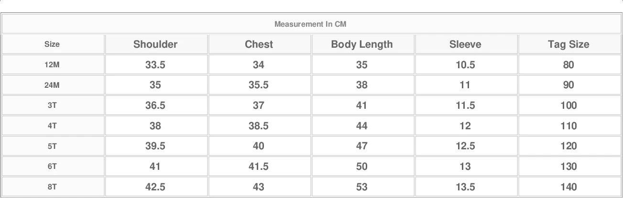Select the 8T size row label
Image resolution: width=623 pixels, height=198 pixels.
pyautogui.click(x=52, y=187)
